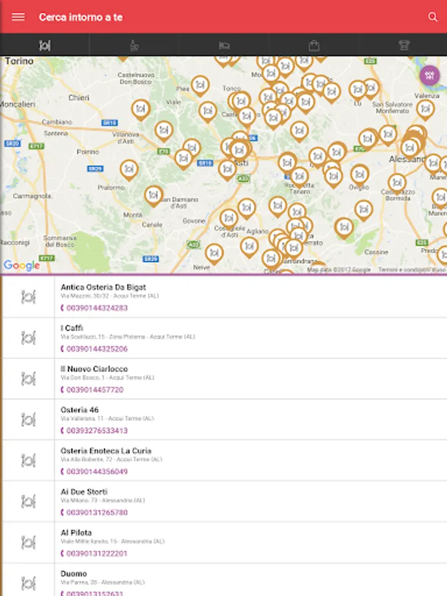447x596 pixels.
Task: Switch to the shopping bag category tab
Action: (x=314, y=45)
